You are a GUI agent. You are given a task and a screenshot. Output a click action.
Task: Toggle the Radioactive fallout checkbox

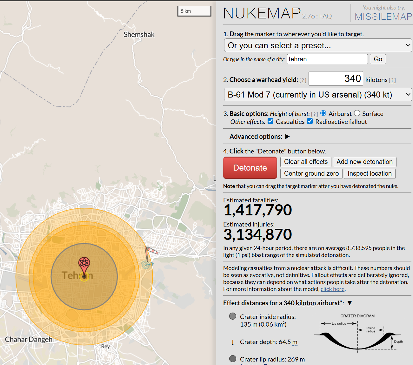[x=310, y=121]
